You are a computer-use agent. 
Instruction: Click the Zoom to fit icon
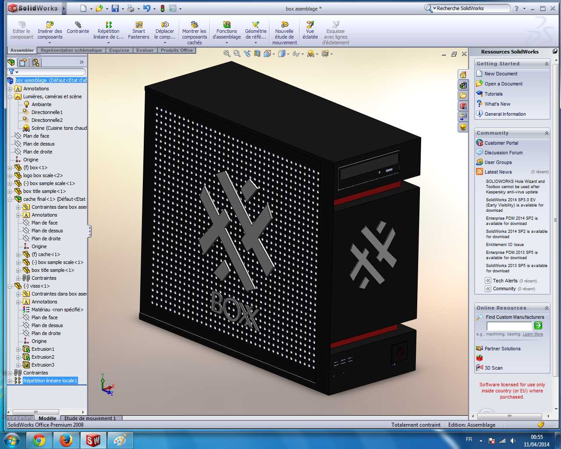tap(227, 53)
